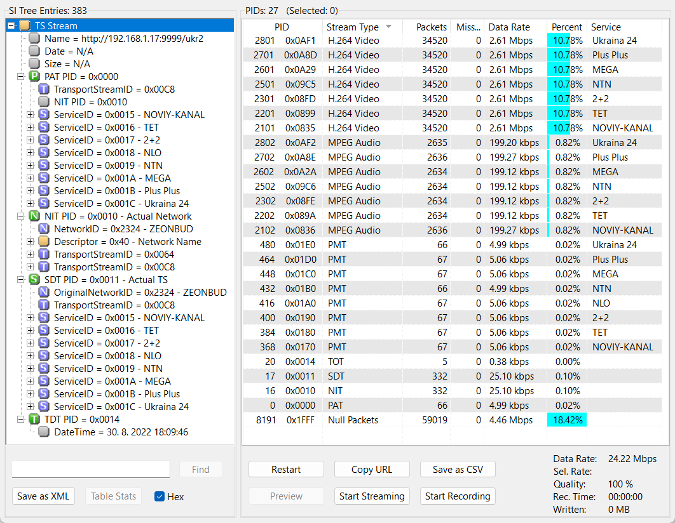Select the PID 0 PAT row

452,406
